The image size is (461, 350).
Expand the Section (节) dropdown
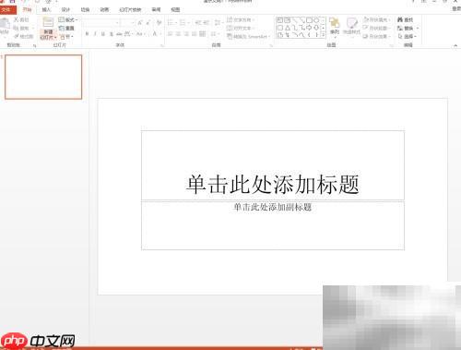click(67, 37)
